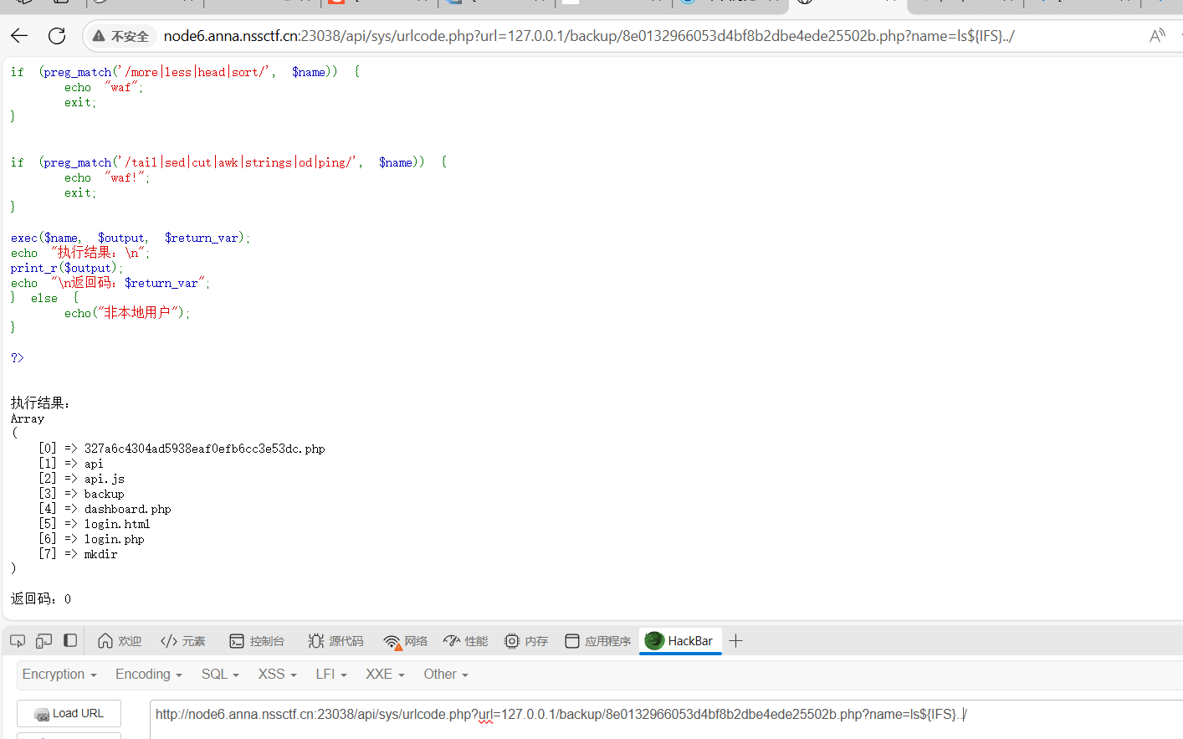Expand the LFI dropdown menu
This screenshot has height=739, width=1183.
[x=331, y=675]
